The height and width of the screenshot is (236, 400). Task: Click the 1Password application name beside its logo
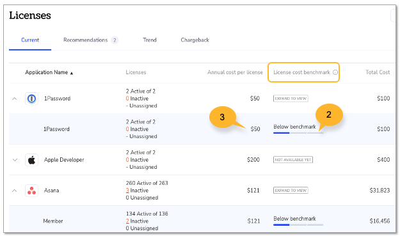(x=57, y=98)
